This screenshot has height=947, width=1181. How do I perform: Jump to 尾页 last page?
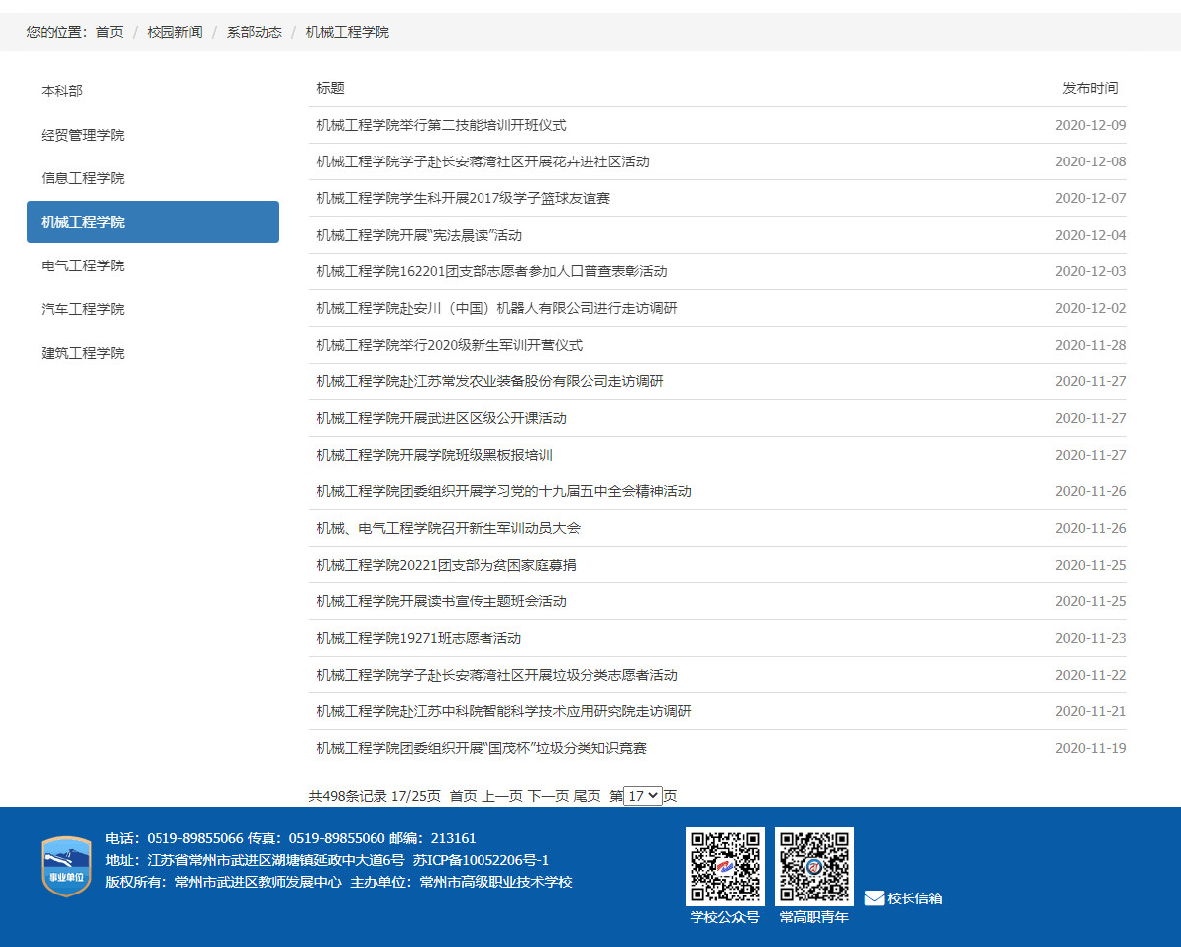pyautogui.click(x=587, y=796)
